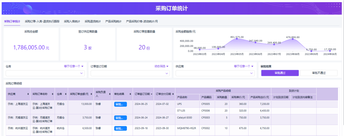344x136 pixels.
Task: Open 动态筛选 filter mode menu
Action: click(x=162, y=66)
